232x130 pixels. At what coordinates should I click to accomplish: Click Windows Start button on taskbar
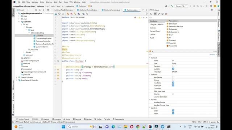[x=63, y=127]
